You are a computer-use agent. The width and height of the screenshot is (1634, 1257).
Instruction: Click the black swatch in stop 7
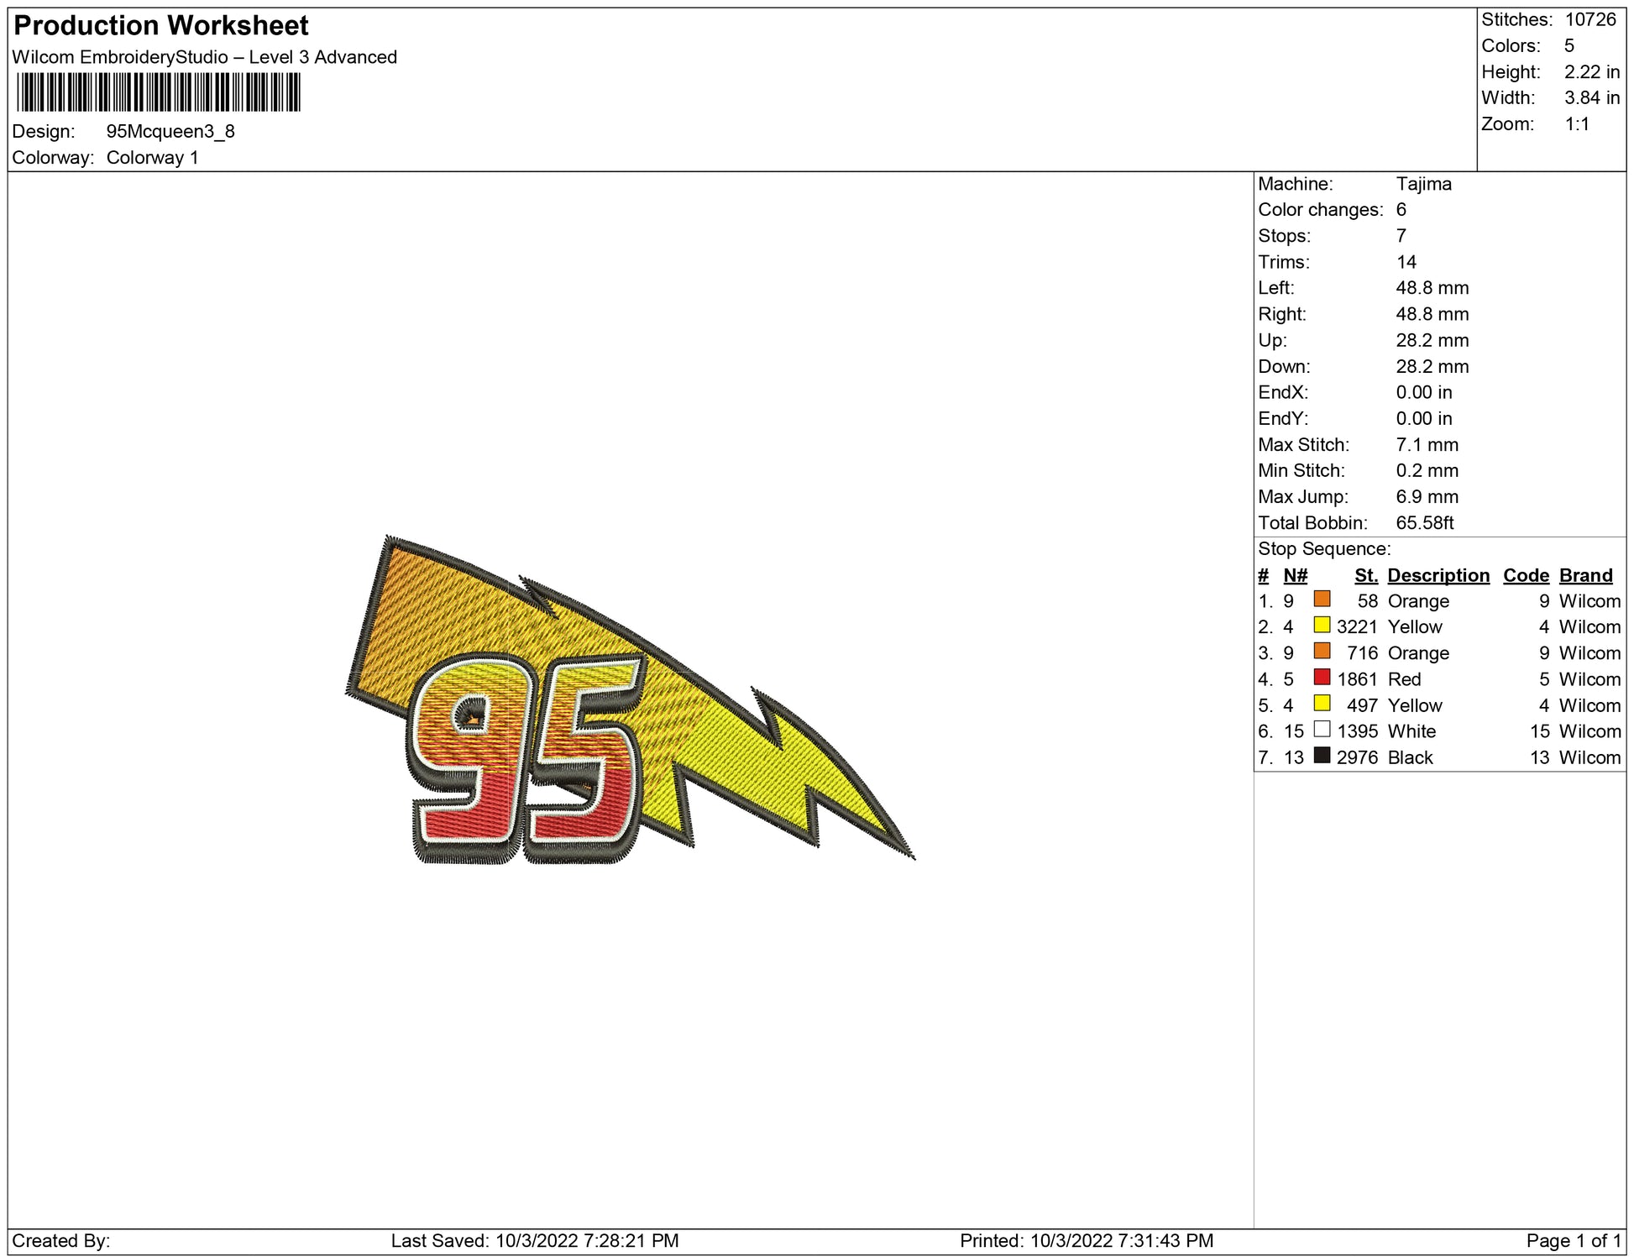tap(1322, 755)
